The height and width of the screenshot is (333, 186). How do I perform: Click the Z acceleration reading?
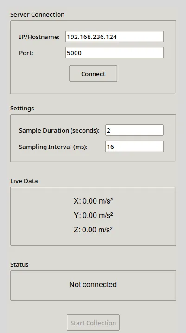click(x=93, y=230)
